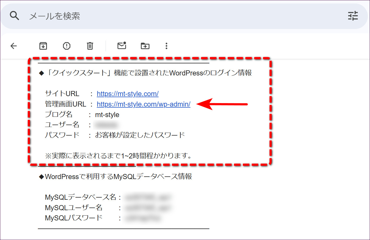Go back to inbox arrow
The height and width of the screenshot is (240, 370).
pos(14,46)
